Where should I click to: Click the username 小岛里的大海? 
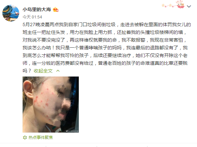37,9
